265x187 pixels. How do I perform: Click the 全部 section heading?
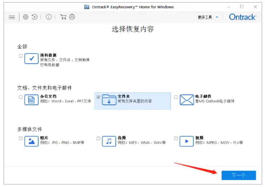(x=22, y=47)
